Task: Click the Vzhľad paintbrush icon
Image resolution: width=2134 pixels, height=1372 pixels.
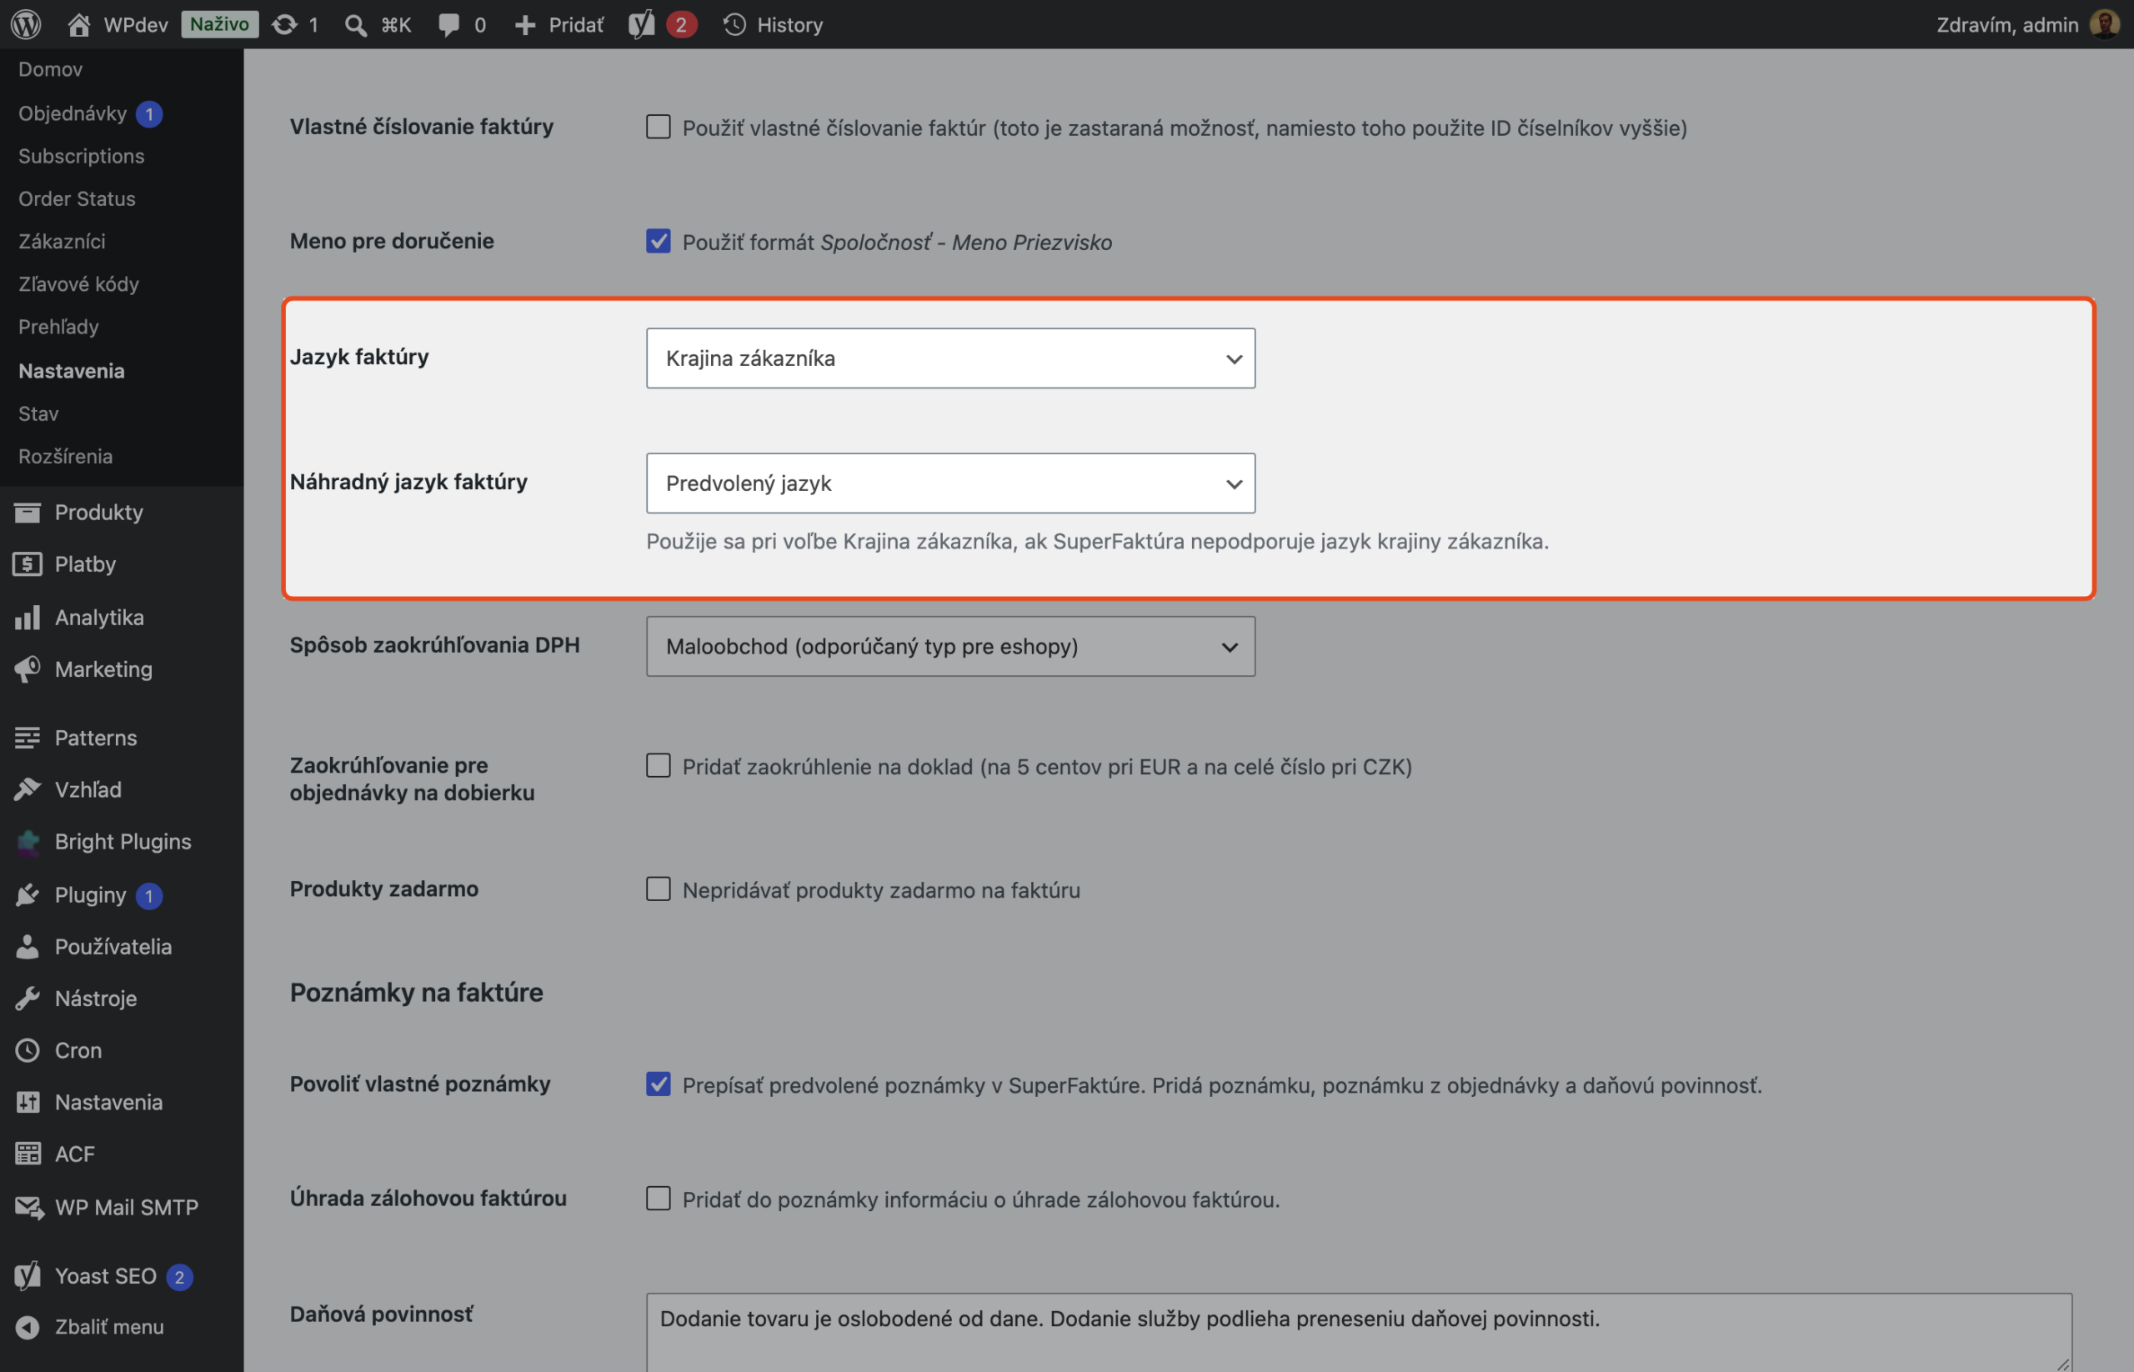Action: (x=28, y=789)
